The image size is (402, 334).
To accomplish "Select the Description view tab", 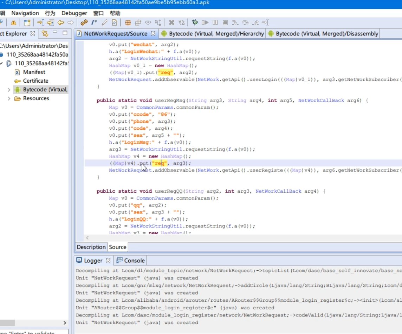I will click(91, 247).
